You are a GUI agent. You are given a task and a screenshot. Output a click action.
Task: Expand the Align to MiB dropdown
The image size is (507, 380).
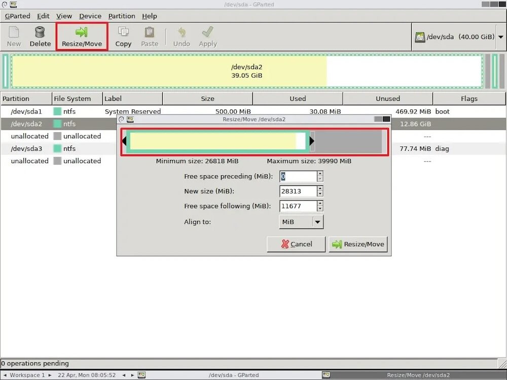tap(317, 222)
